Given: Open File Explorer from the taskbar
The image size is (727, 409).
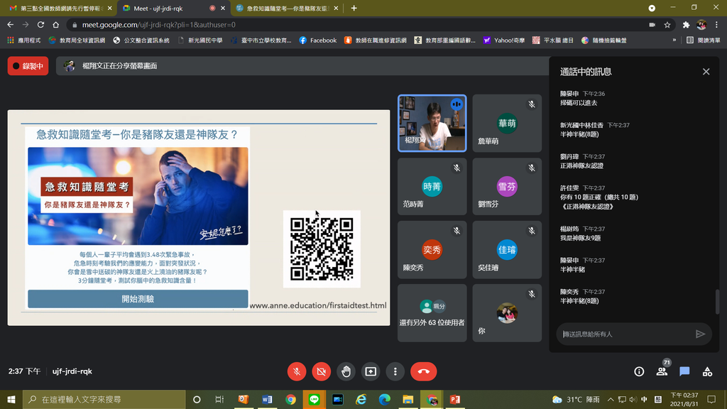Looking at the screenshot, I should (x=408, y=399).
